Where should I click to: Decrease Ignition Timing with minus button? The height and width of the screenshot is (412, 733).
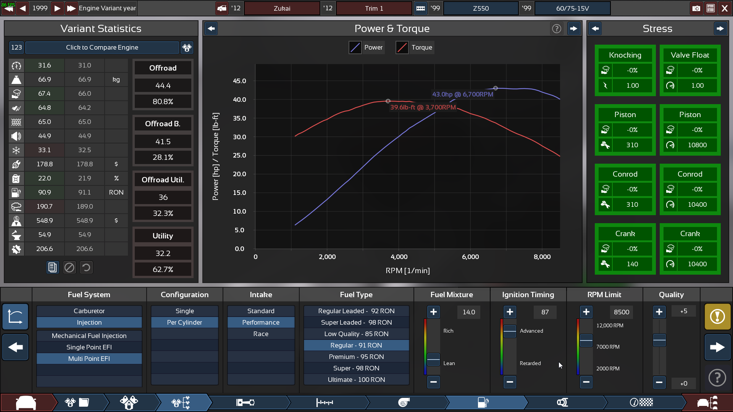[x=510, y=382]
